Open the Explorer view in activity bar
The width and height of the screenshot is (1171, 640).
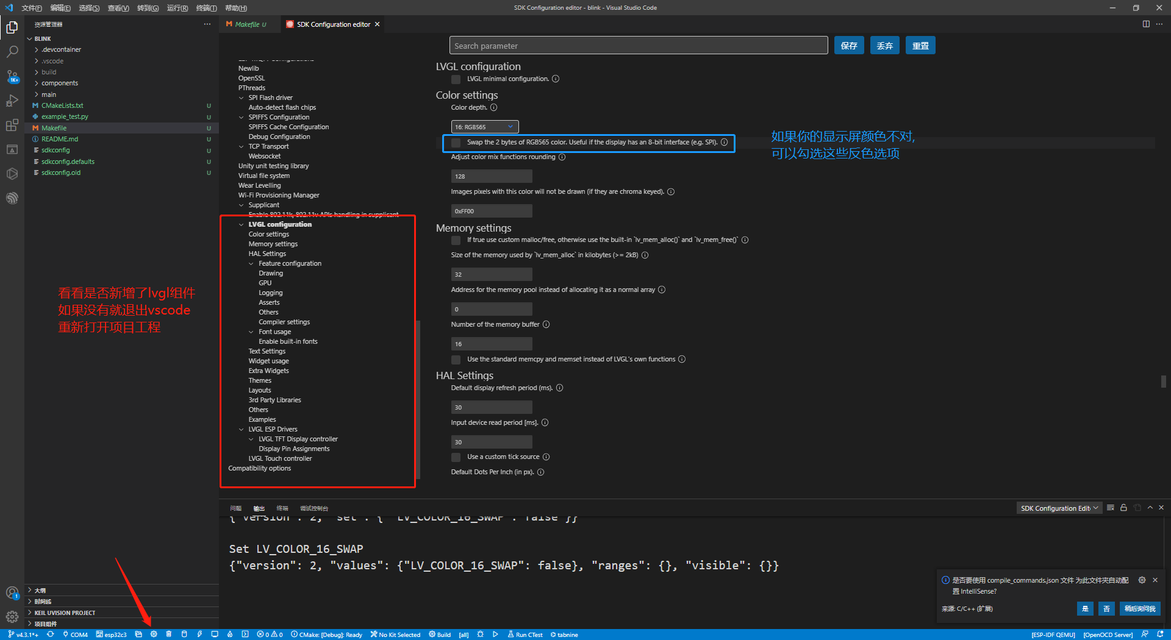pos(12,27)
